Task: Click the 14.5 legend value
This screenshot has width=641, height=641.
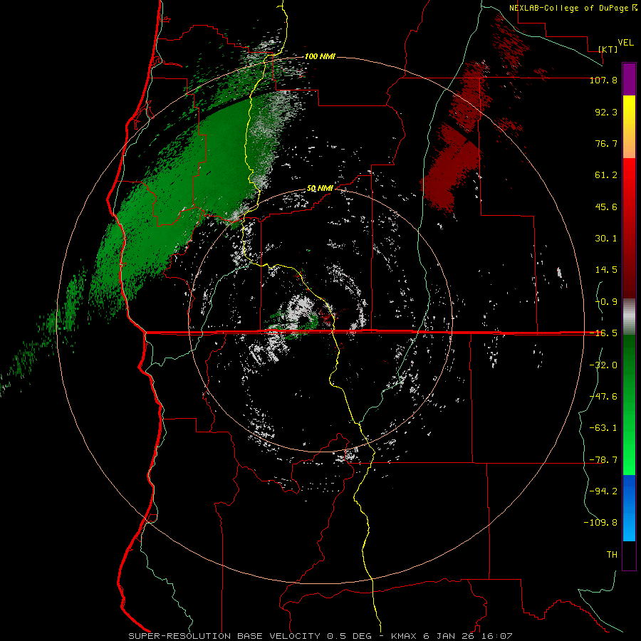Action: (606, 270)
